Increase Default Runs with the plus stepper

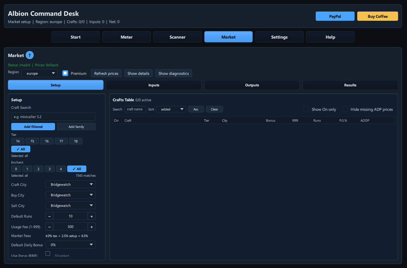[x=91, y=216]
